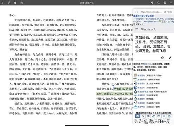Open the Wikipedia hamburger menu
The width and height of the screenshot is (174, 127).
click(x=137, y=29)
